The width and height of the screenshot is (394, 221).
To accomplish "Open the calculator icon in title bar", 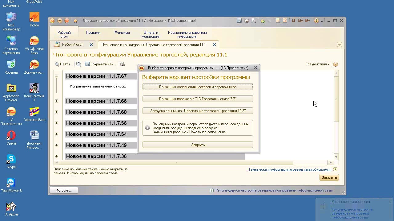I will 278,21.
